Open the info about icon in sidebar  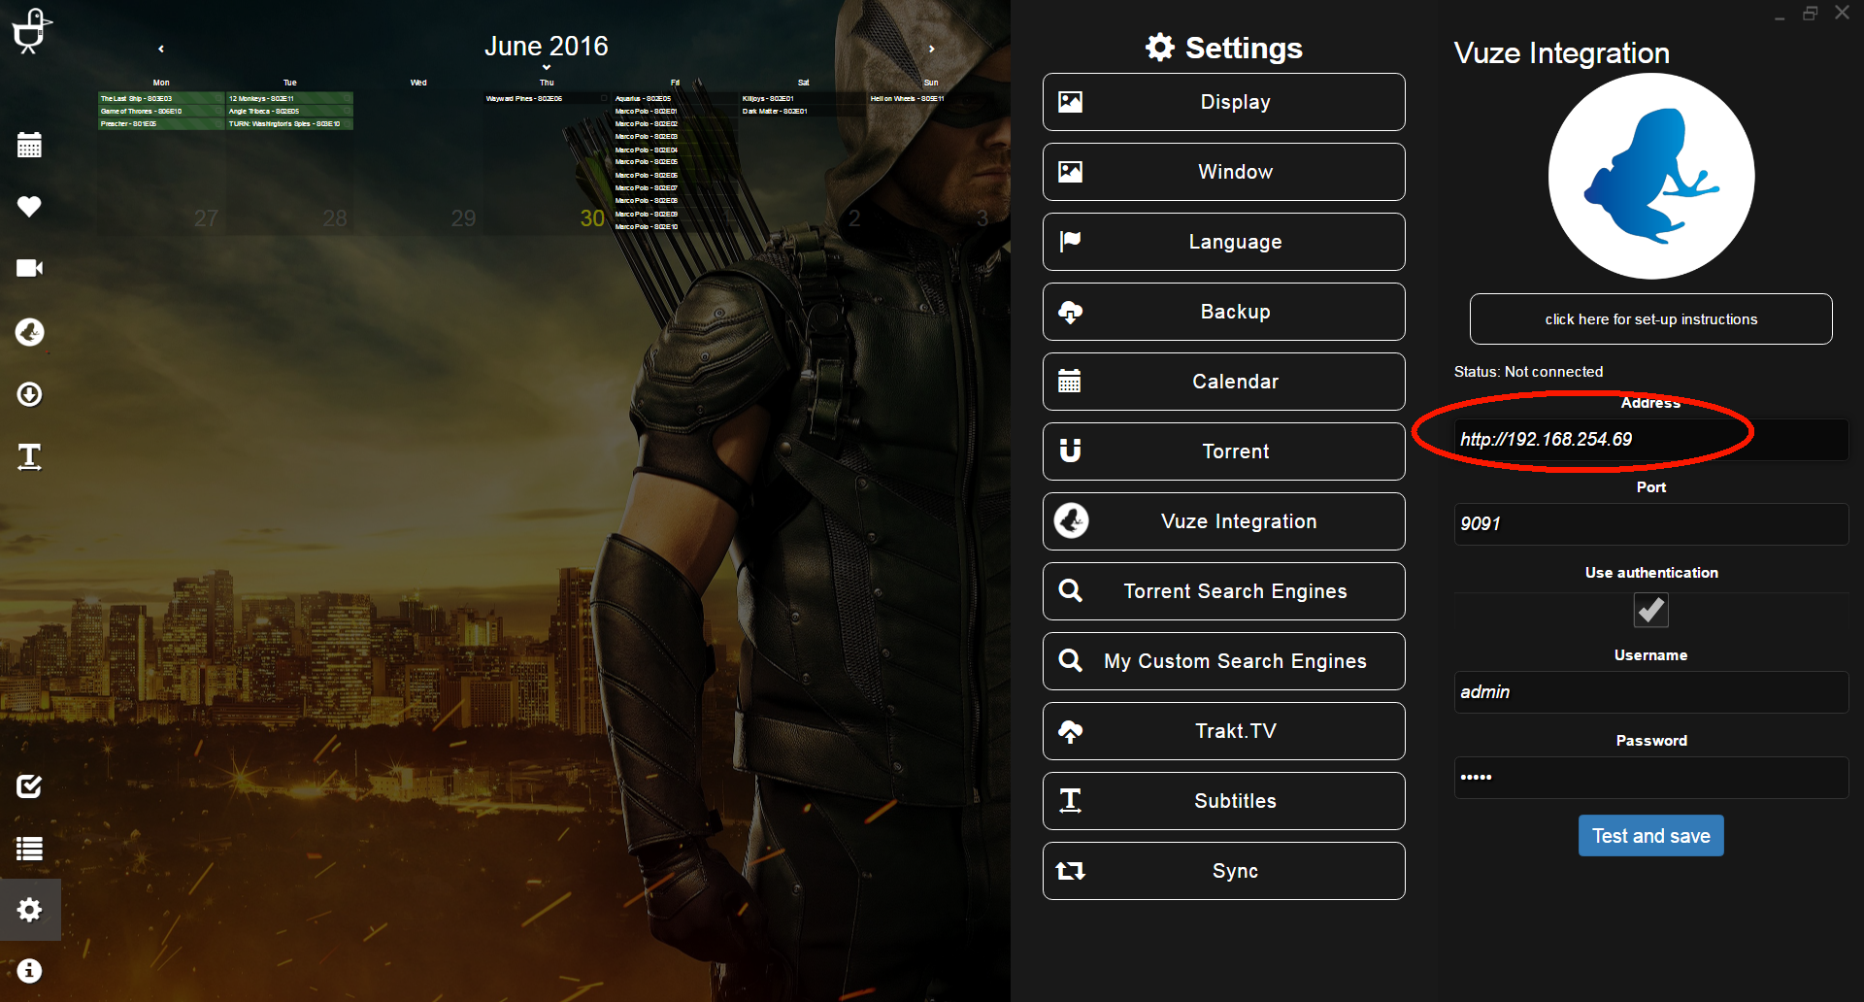[x=29, y=971]
